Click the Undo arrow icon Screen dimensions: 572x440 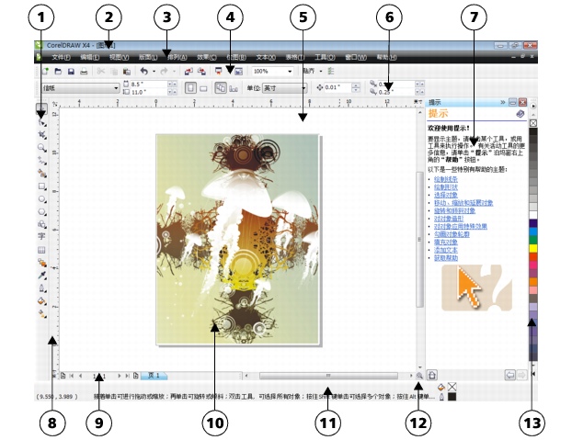coord(144,72)
